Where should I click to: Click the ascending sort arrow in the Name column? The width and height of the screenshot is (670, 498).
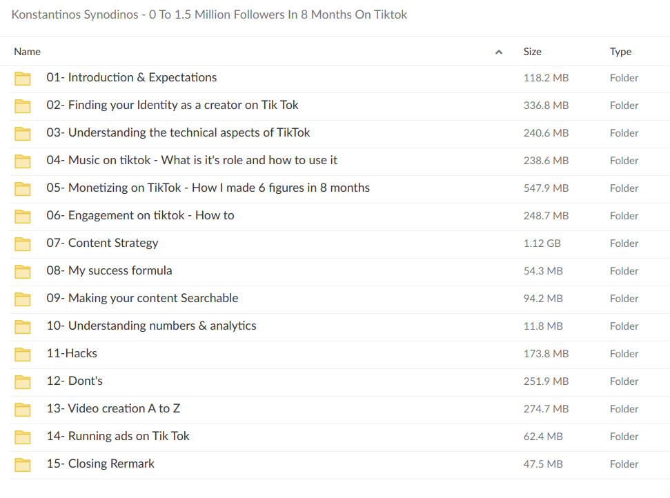pos(498,52)
